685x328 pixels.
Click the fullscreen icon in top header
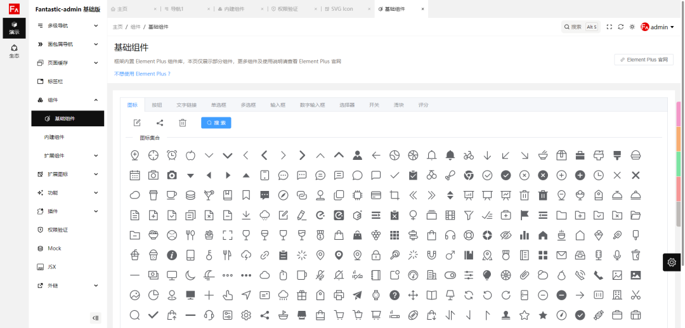(610, 27)
